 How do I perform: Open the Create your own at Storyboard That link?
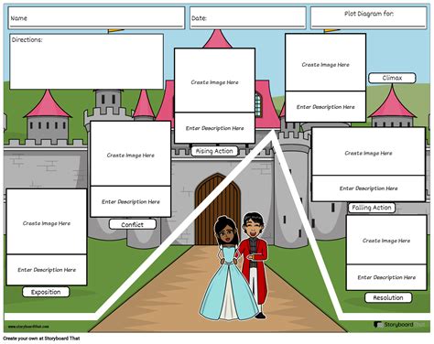point(41,339)
